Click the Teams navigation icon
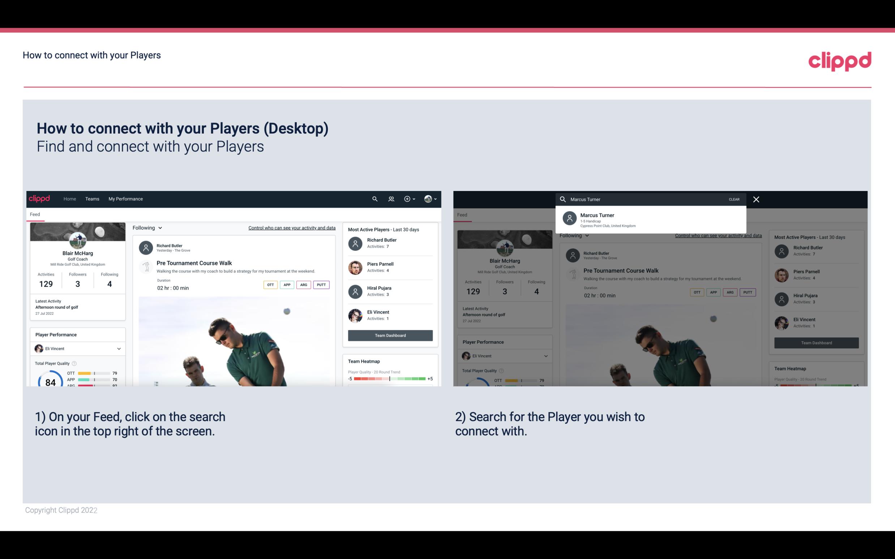 tap(91, 199)
